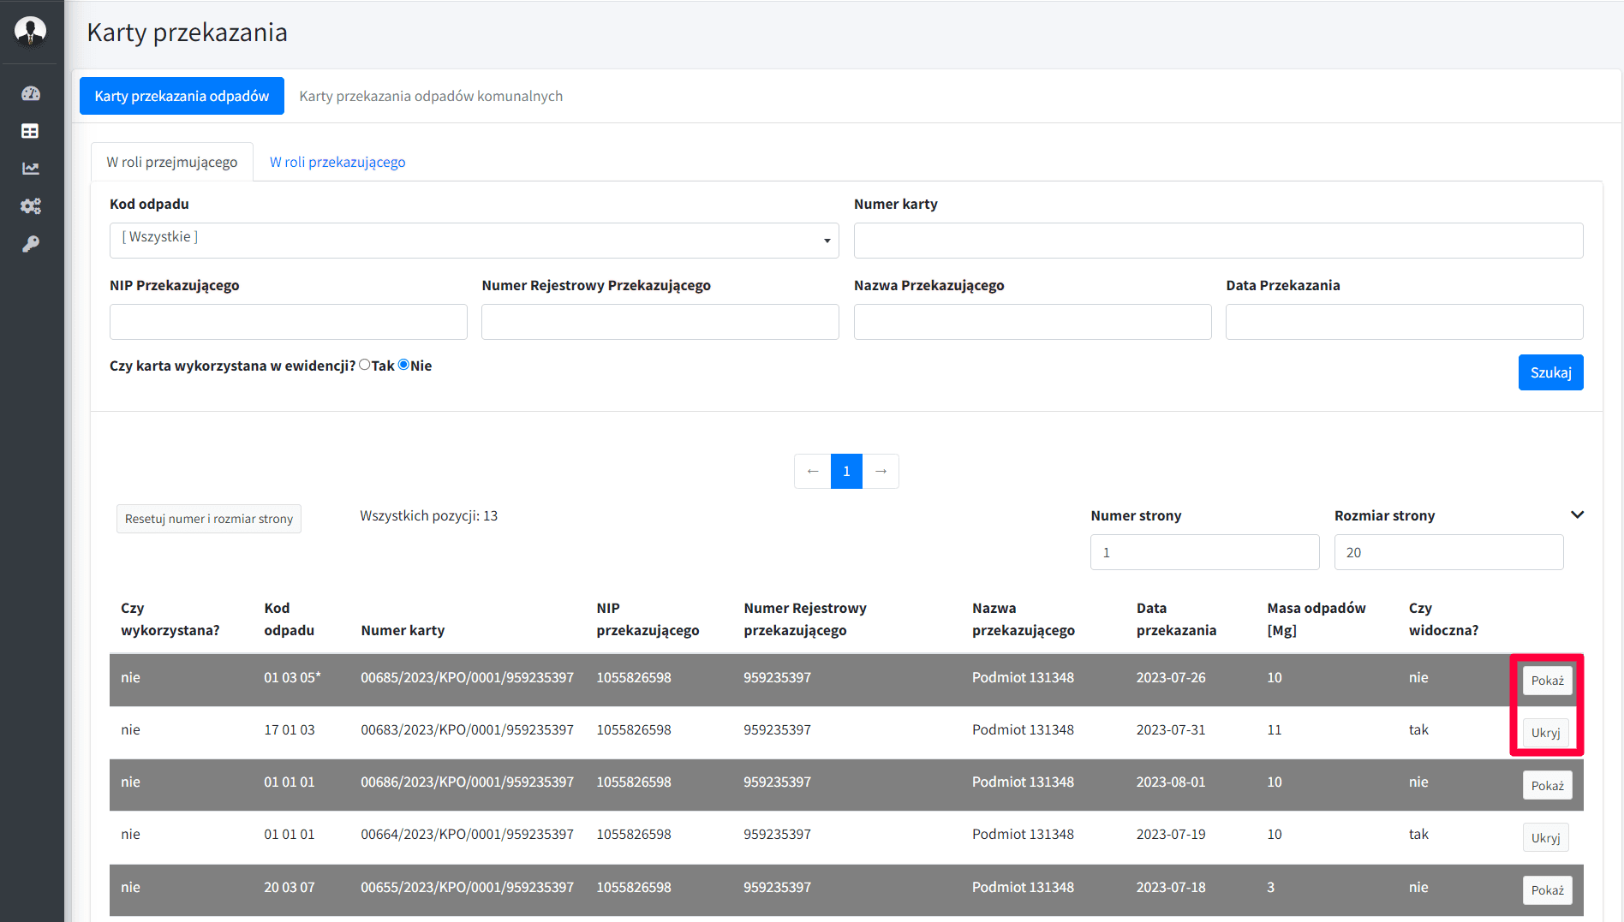Open the settings gears sidebar icon
Viewport: 1624px width, 922px height.
[x=31, y=206]
